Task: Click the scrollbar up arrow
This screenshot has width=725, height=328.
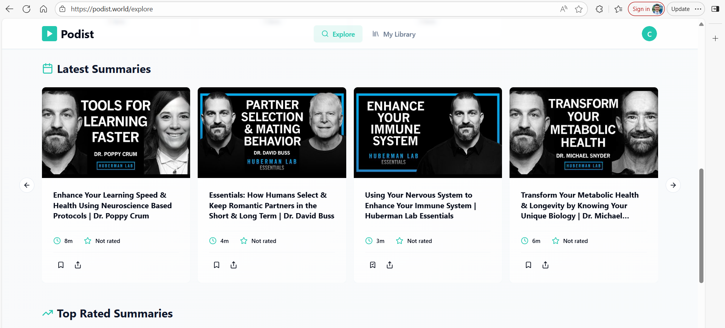Action: (701, 24)
